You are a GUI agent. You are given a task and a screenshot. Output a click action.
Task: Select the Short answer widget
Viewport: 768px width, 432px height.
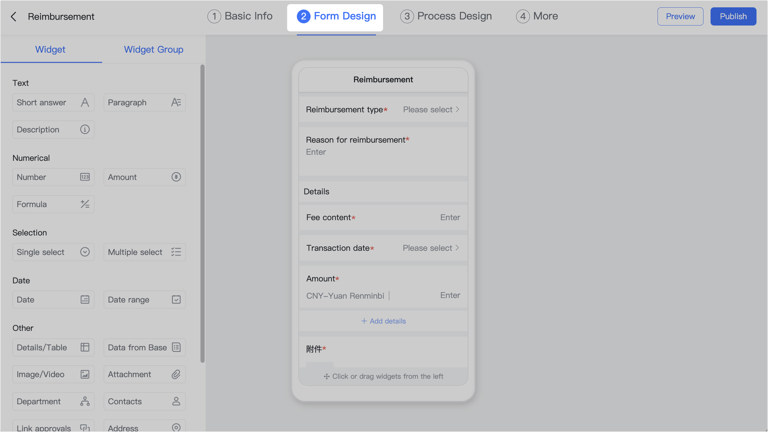(x=53, y=102)
